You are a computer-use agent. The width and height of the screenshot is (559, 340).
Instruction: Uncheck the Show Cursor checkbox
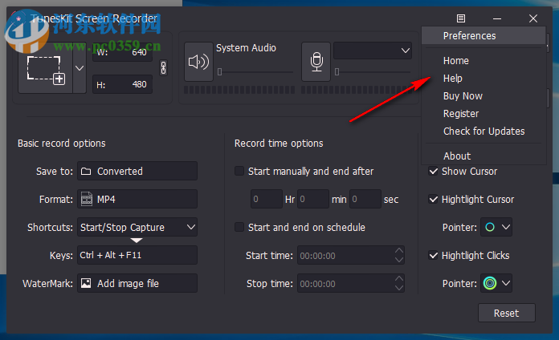[433, 172]
